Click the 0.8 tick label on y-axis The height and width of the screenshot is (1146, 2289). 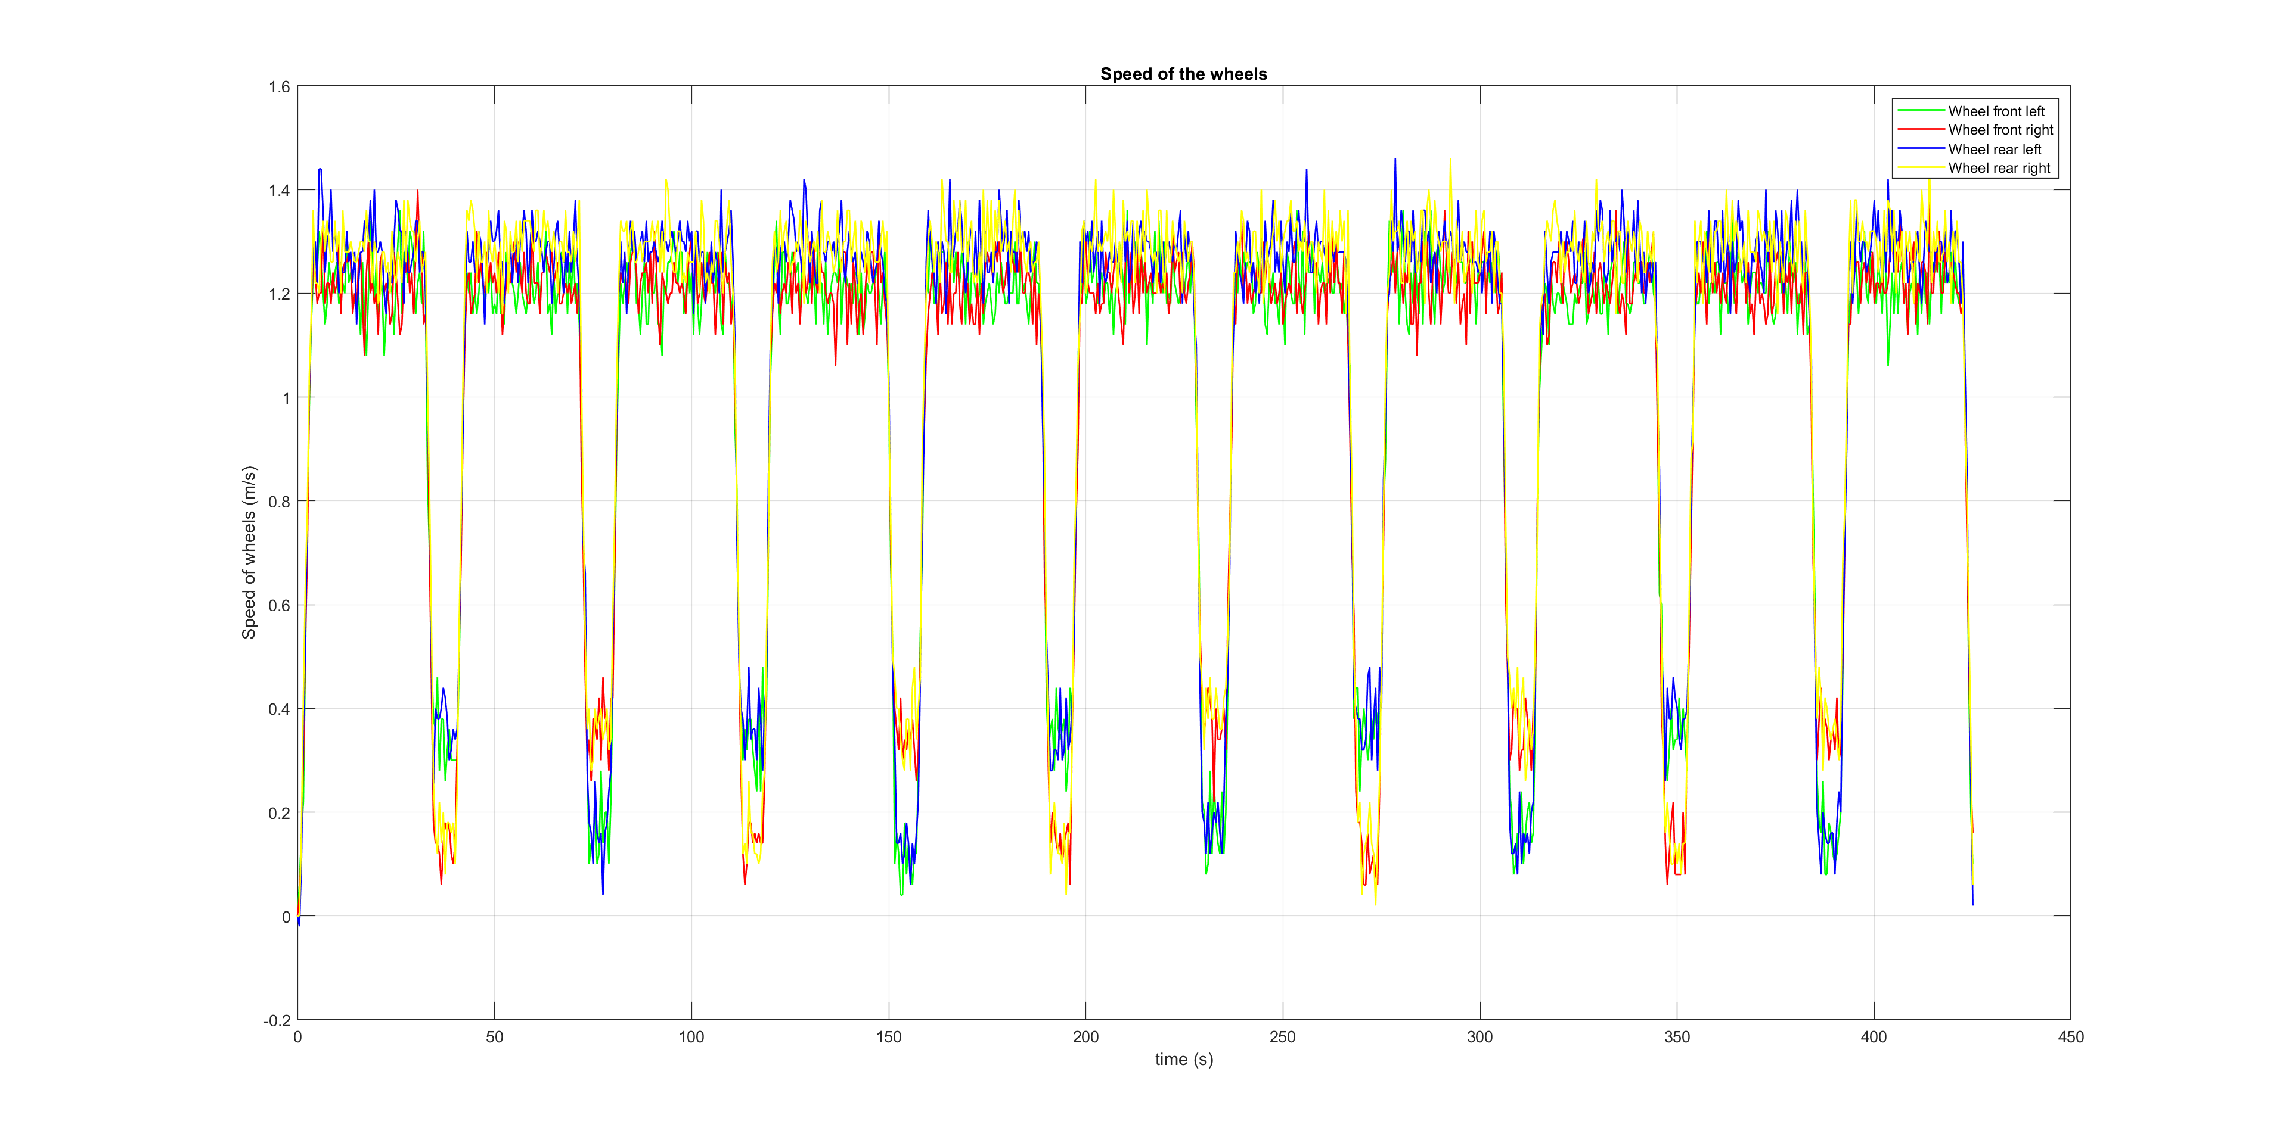pyautogui.click(x=279, y=502)
